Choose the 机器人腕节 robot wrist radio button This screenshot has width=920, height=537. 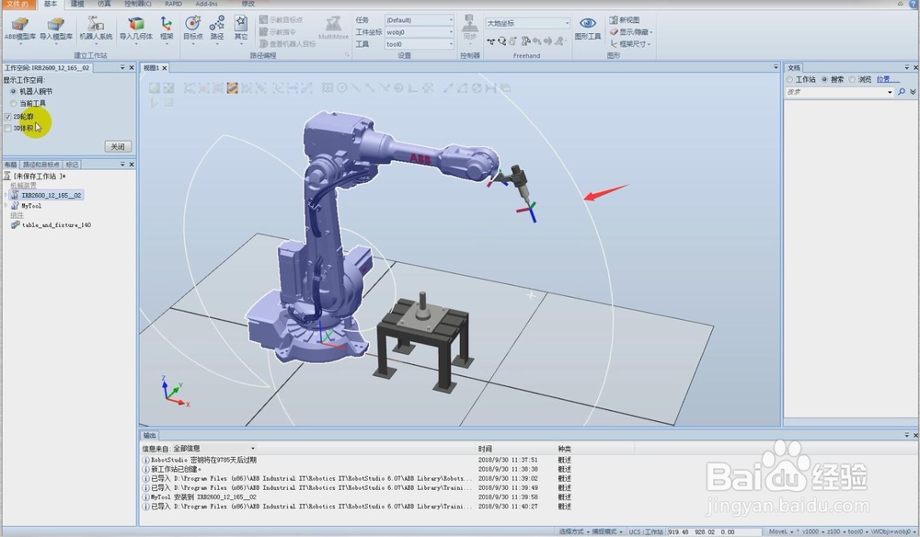[14, 91]
